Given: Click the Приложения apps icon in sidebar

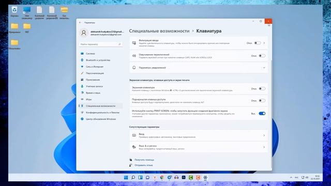Looking at the screenshot, I should click(82, 80).
